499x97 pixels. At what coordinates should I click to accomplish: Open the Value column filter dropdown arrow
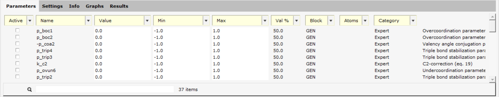click(147, 20)
